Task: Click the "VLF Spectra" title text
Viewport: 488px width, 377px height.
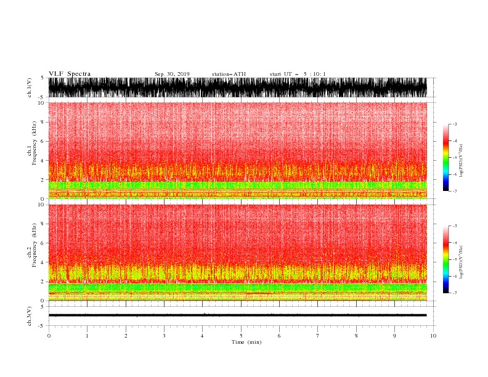Action: [70, 74]
